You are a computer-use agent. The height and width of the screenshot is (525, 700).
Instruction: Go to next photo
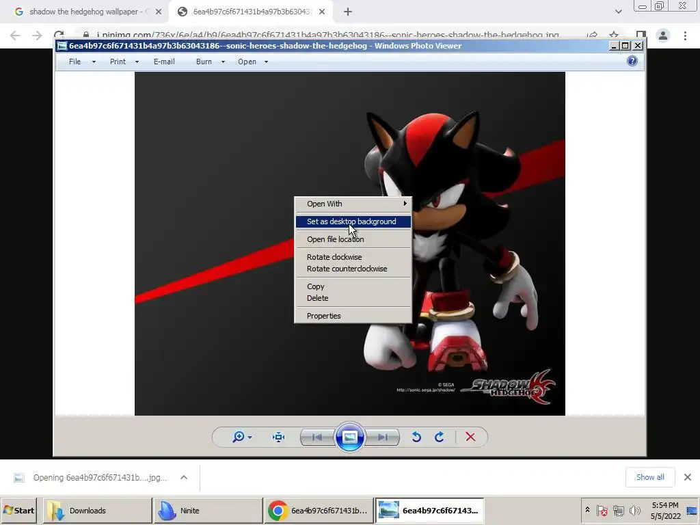[x=382, y=437]
